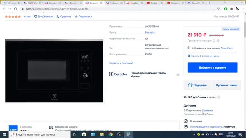Click the Купить в 1 клик button

coord(226,85)
